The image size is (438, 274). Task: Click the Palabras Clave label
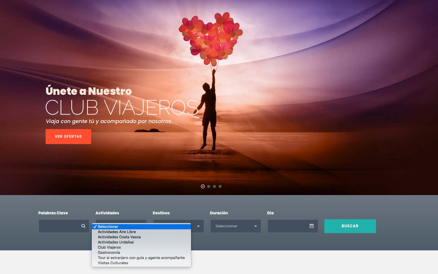[x=53, y=213]
